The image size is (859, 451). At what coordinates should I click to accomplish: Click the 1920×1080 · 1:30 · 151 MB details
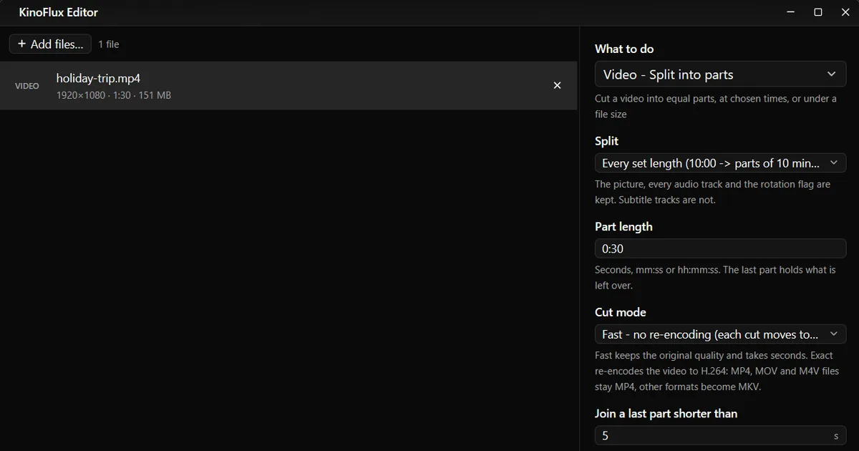114,95
